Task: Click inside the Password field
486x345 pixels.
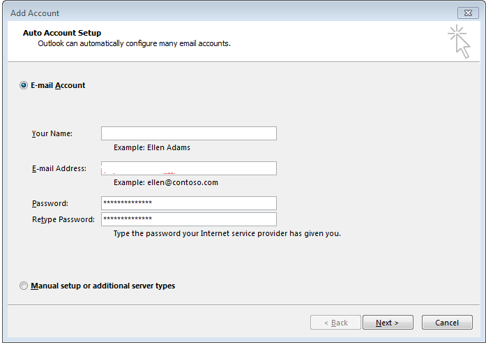Action: click(188, 203)
